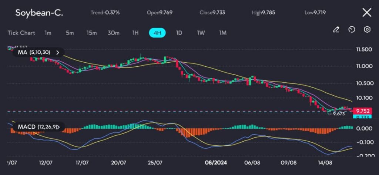
Task: Close the Soybean-C. chart view
Action: pyautogui.click(x=367, y=13)
